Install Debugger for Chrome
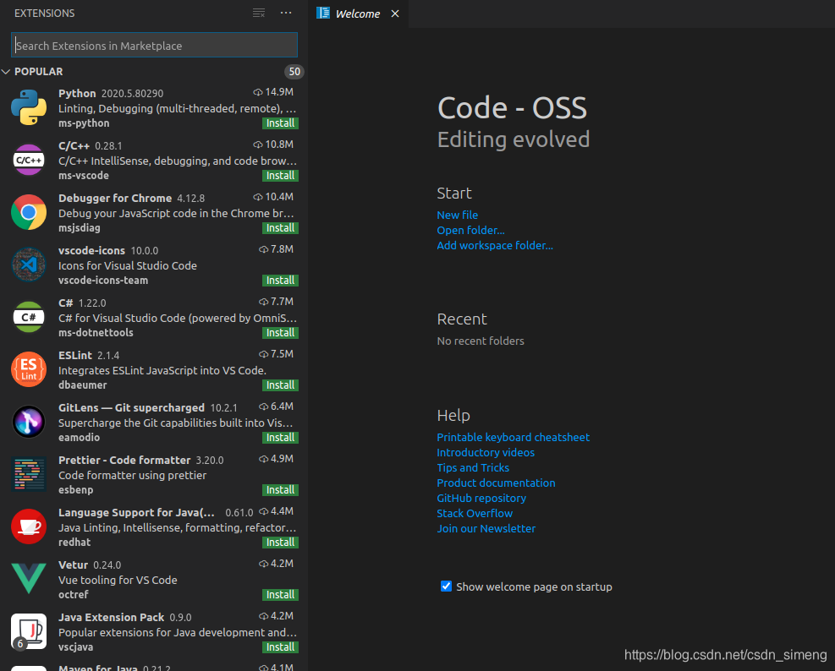 [280, 227]
